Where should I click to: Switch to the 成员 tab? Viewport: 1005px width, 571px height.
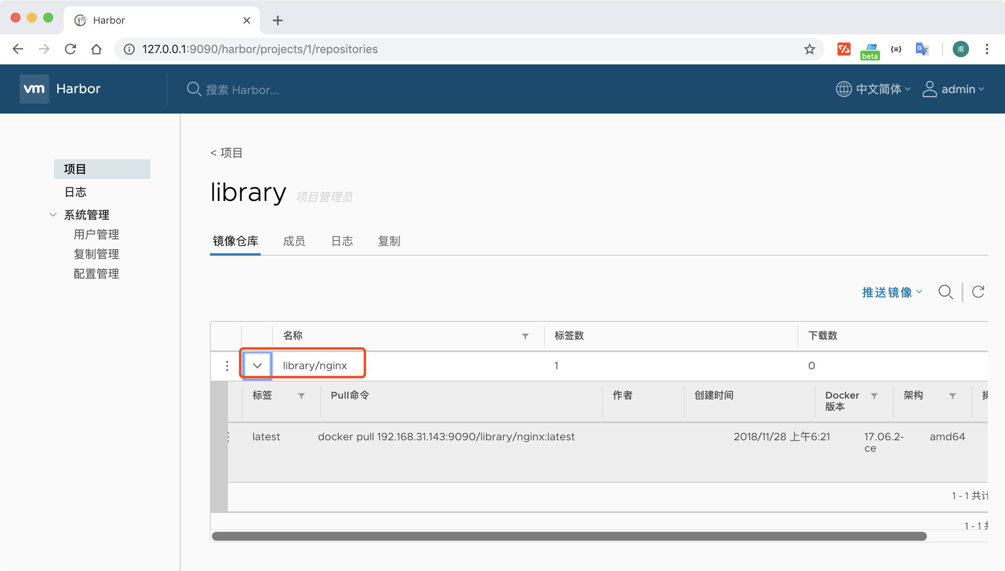[x=294, y=241]
